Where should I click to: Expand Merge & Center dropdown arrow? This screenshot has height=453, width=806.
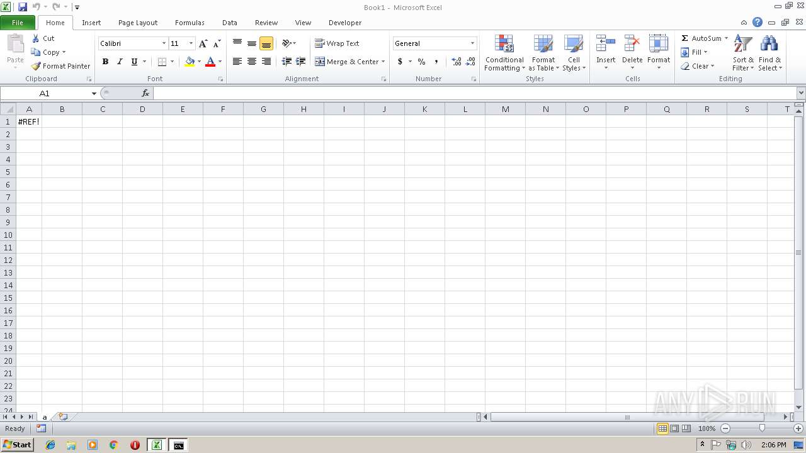tap(383, 62)
